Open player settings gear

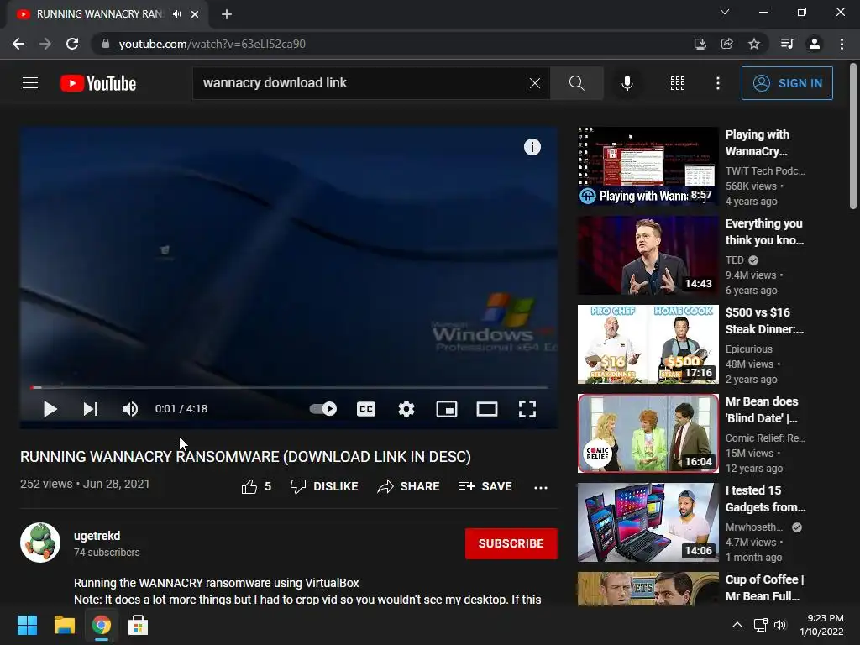click(406, 409)
